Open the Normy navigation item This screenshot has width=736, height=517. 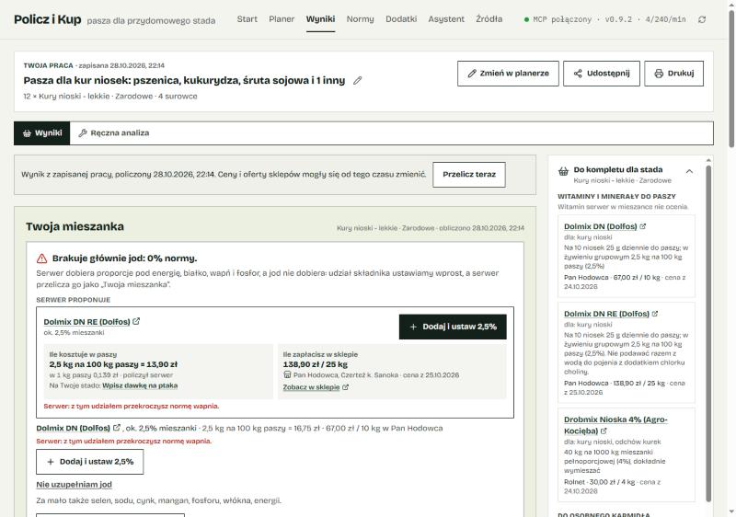click(360, 19)
